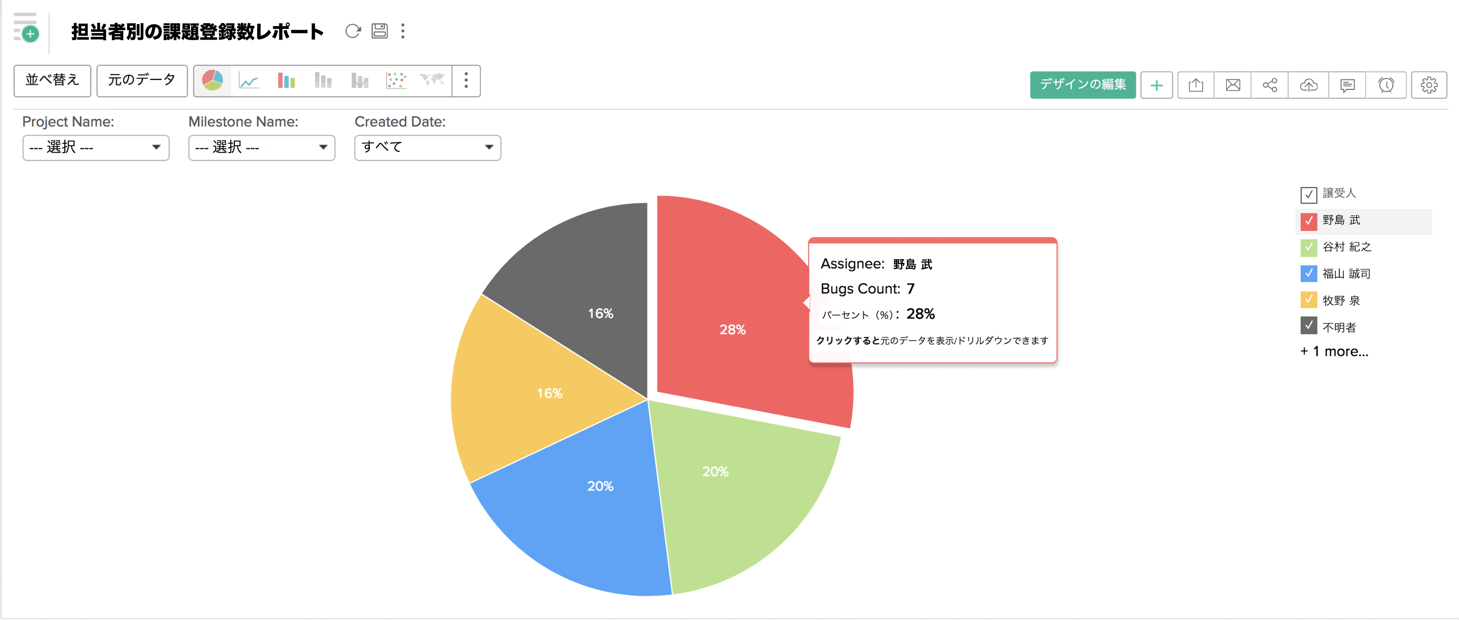Expand the Created Date dropdown
This screenshot has width=1459, height=620.
coord(427,148)
